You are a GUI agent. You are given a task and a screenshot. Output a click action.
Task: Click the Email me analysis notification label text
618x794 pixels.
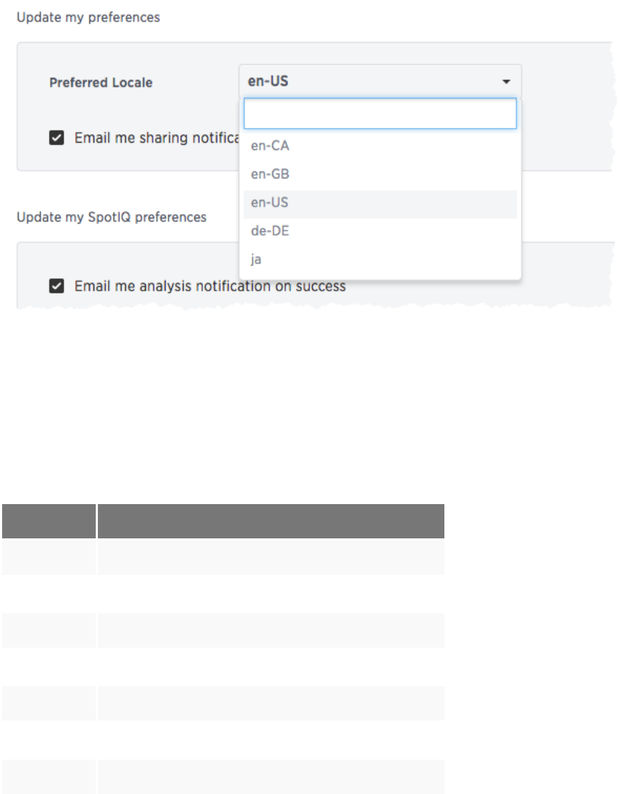tap(210, 286)
